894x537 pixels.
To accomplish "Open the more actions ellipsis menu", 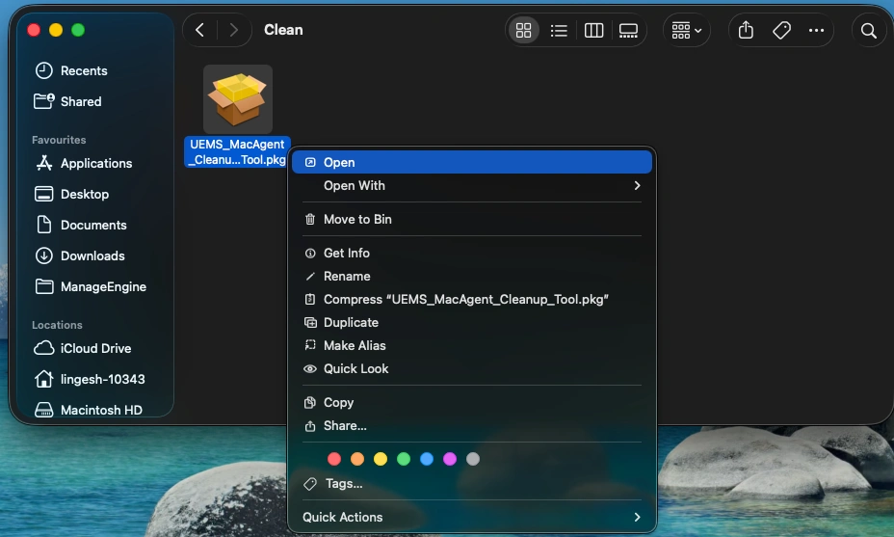I will click(817, 30).
